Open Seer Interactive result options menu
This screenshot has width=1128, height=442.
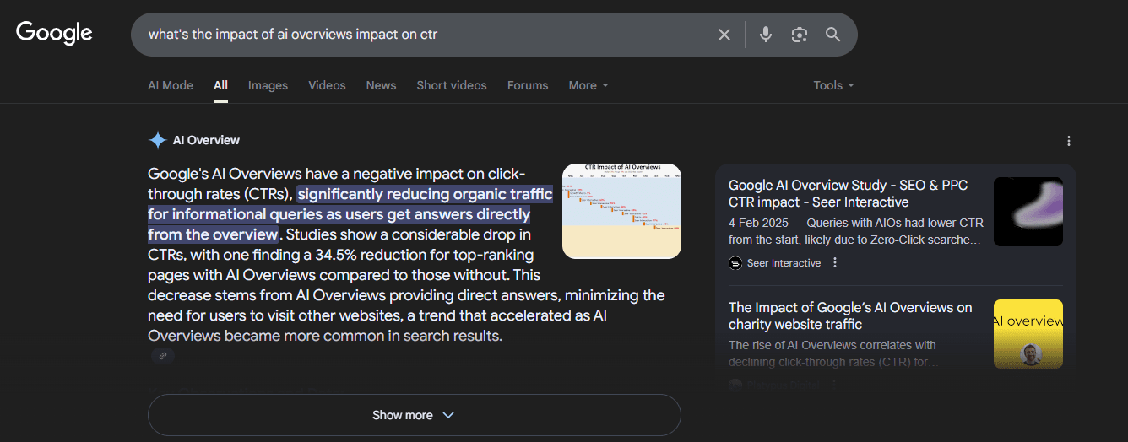835,263
